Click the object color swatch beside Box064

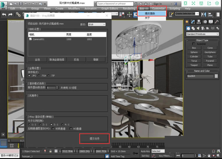(x=216, y=76)
